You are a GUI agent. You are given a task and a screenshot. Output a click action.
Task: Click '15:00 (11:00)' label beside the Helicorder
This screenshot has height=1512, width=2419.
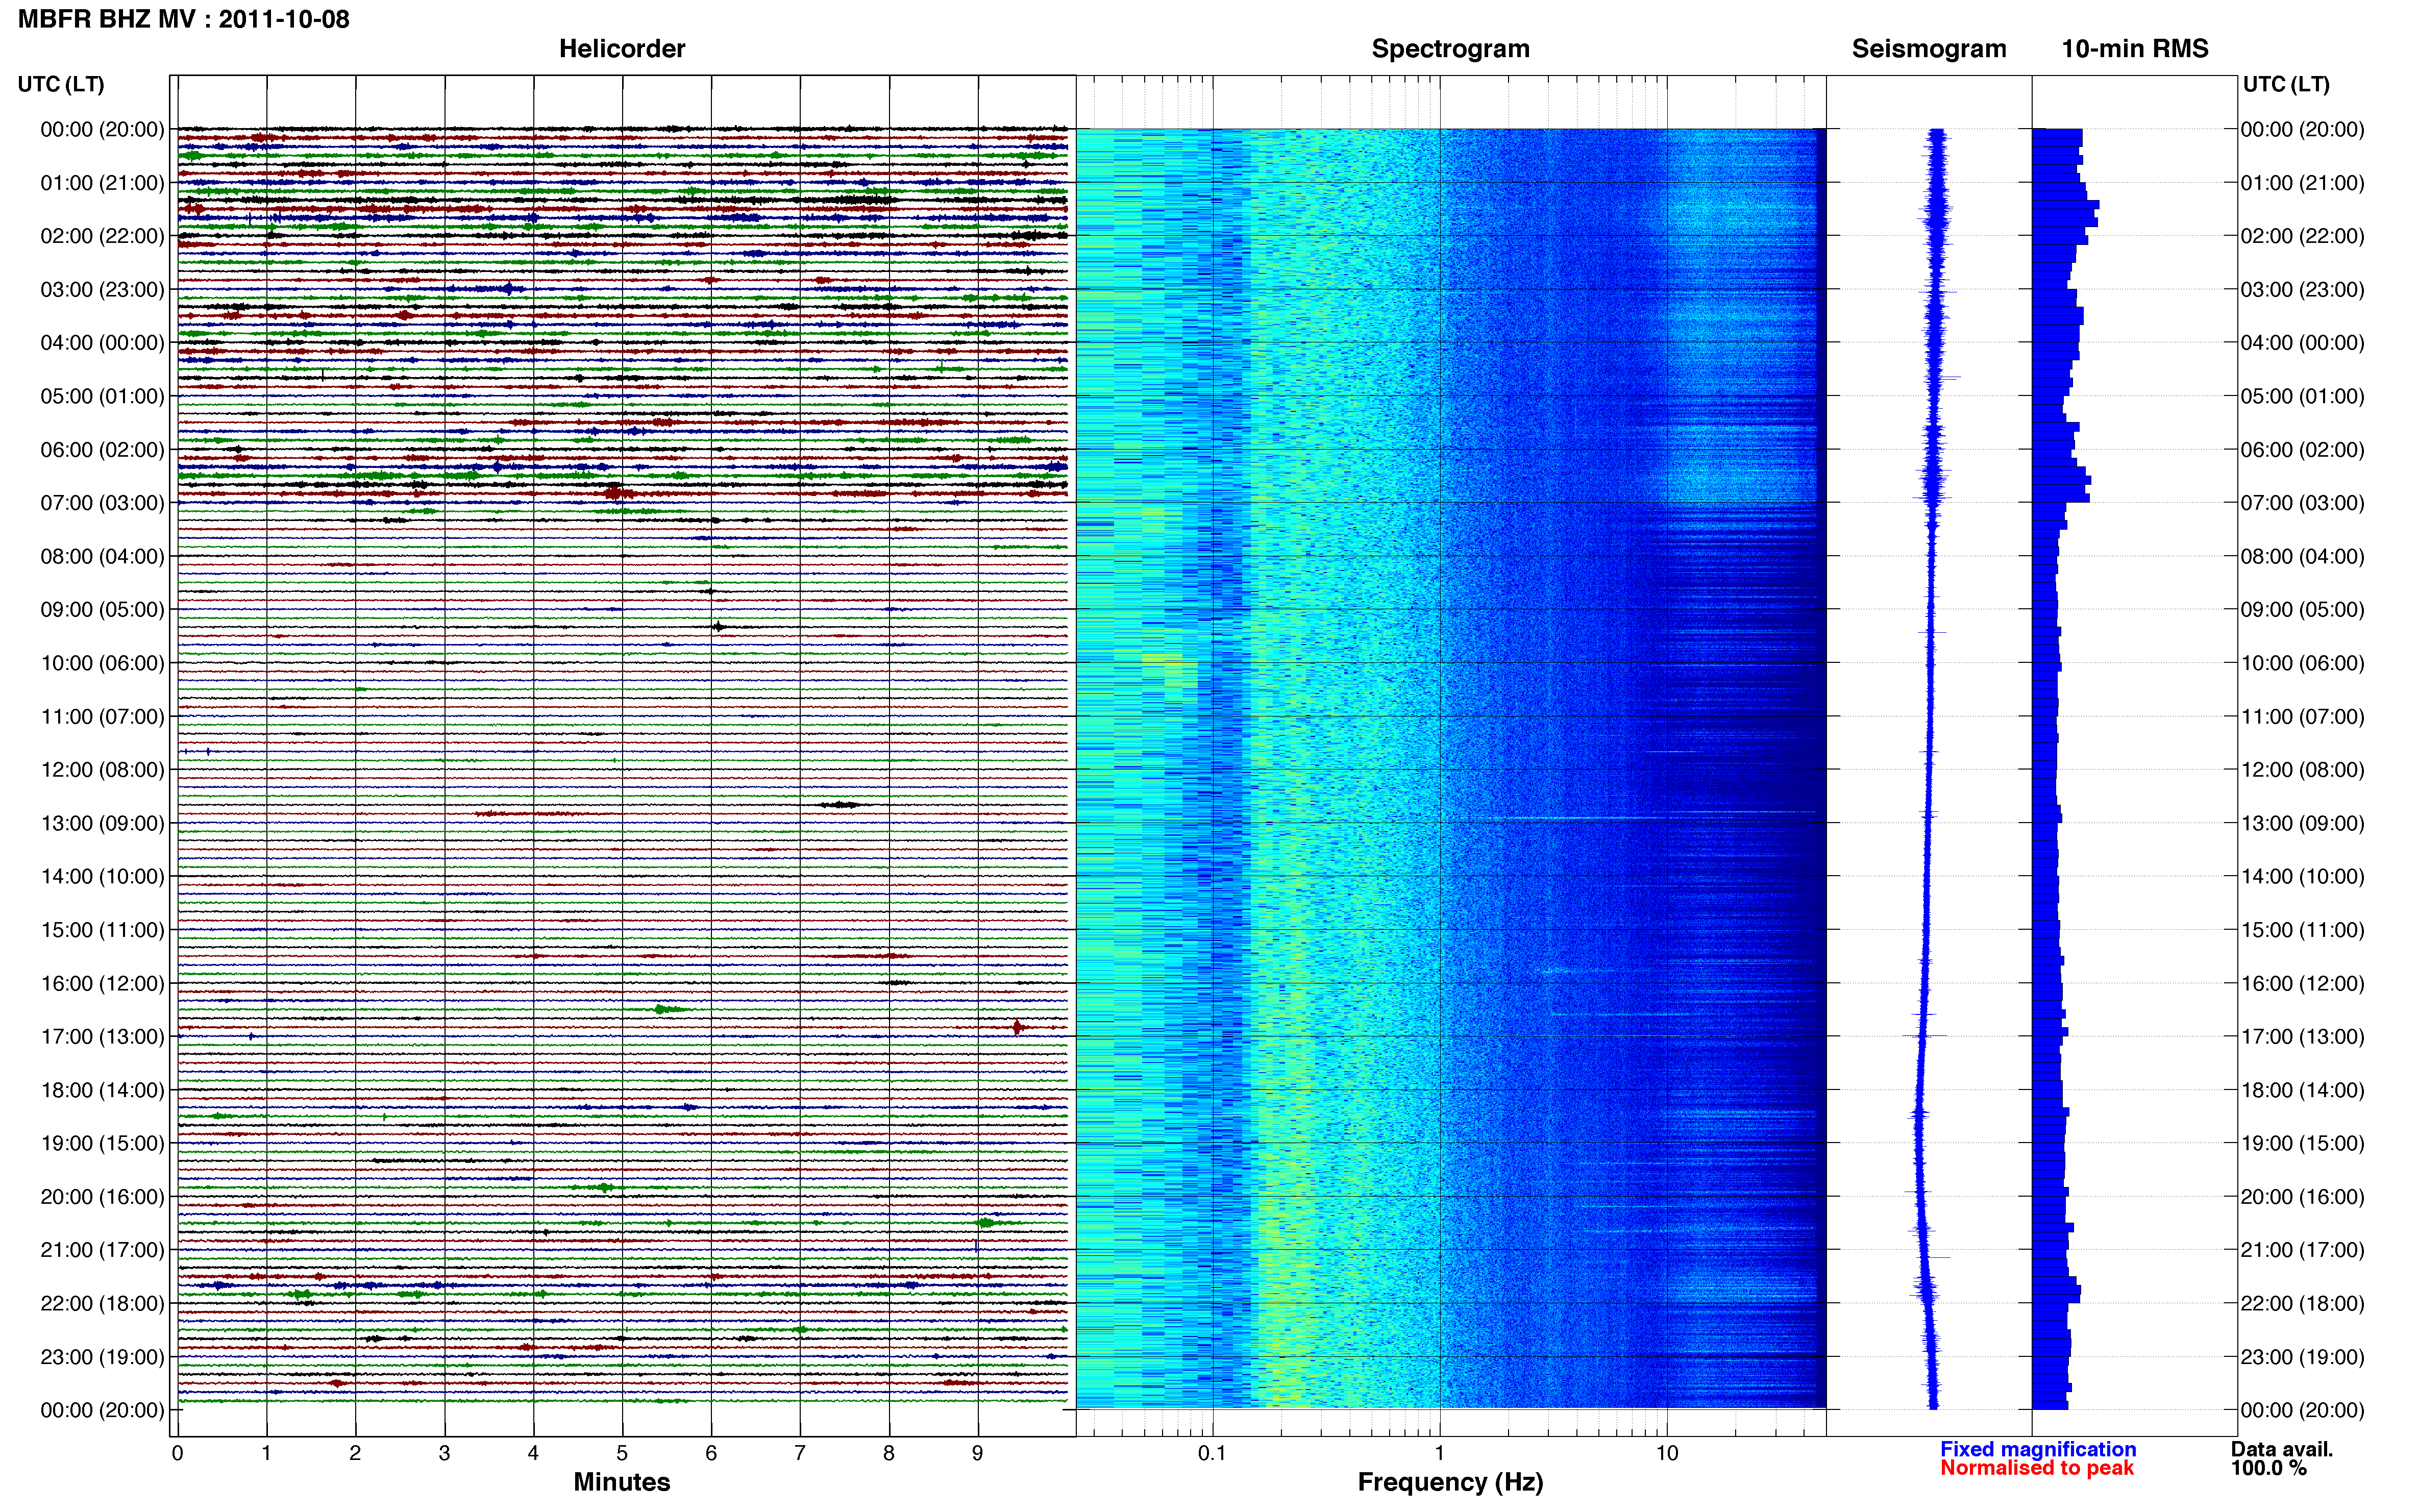pos(103,930)
